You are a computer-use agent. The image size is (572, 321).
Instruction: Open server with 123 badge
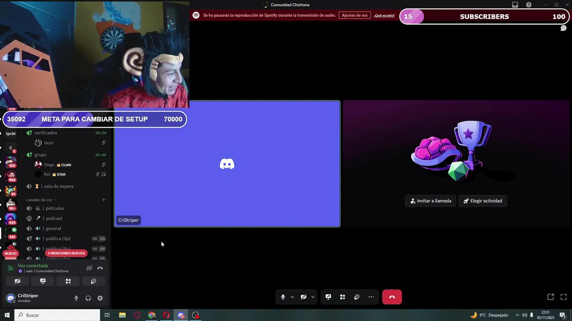click(11, 162)
